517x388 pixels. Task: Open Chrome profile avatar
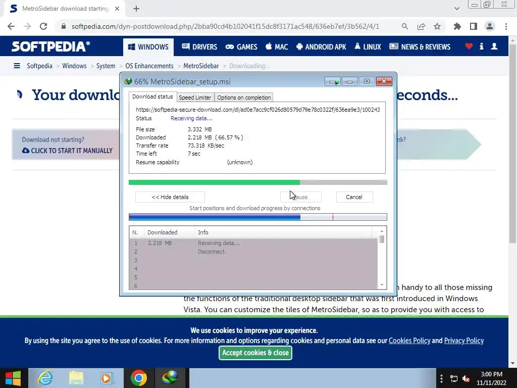coord(490,26)
